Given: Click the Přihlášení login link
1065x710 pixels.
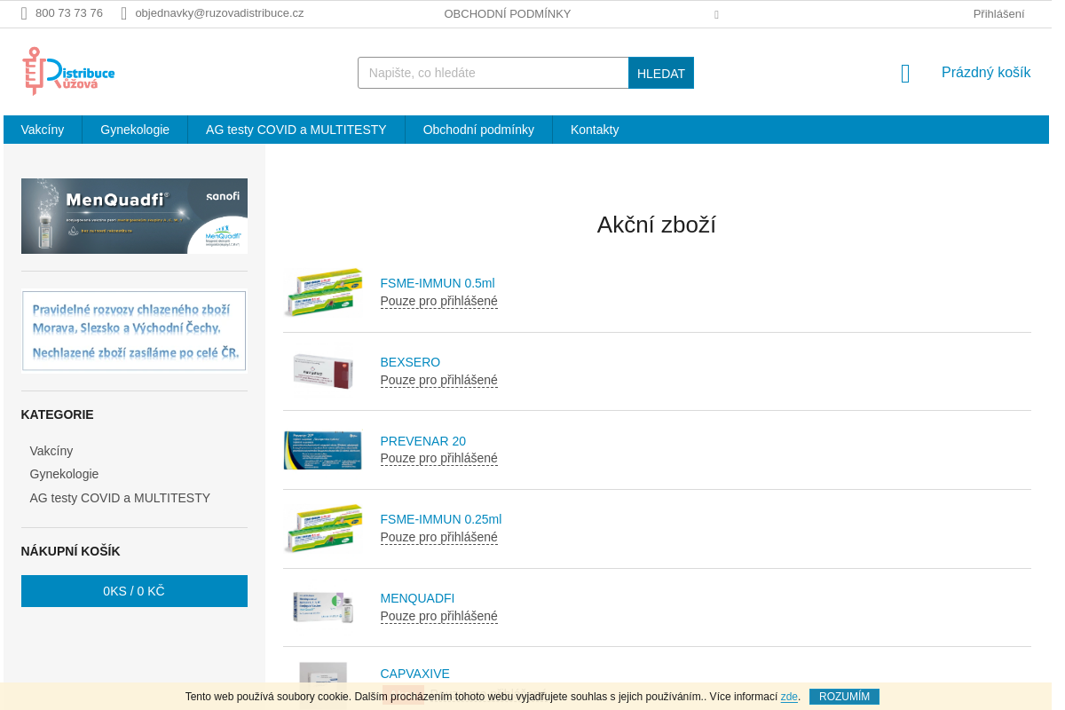Looking at the screenshot, I should [998, 14].
